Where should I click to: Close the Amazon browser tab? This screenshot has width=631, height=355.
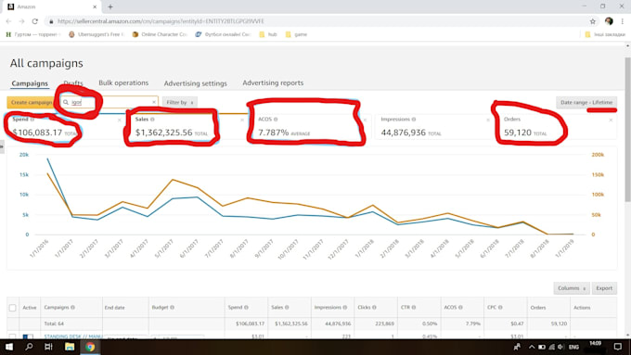pos(95,6)
